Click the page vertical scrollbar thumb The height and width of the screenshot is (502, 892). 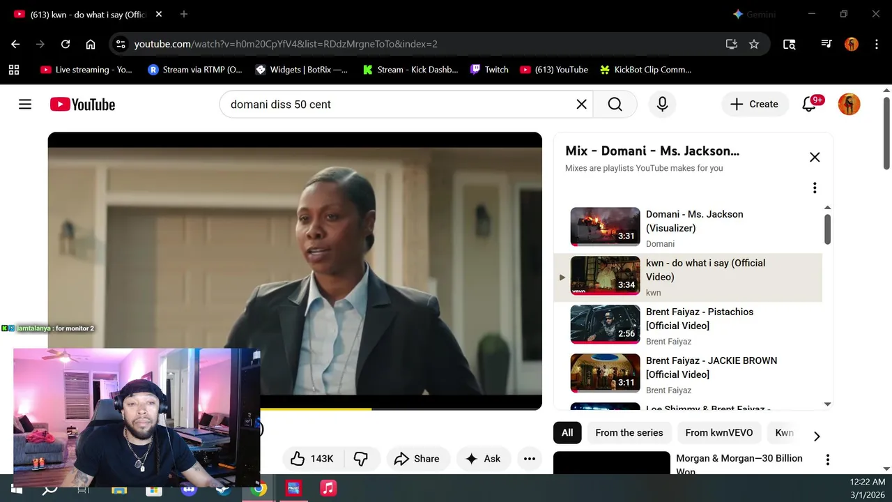coord(886,132)
